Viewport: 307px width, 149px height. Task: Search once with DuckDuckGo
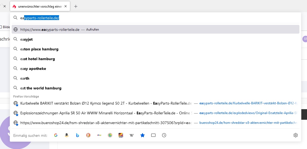coord(88,135)
